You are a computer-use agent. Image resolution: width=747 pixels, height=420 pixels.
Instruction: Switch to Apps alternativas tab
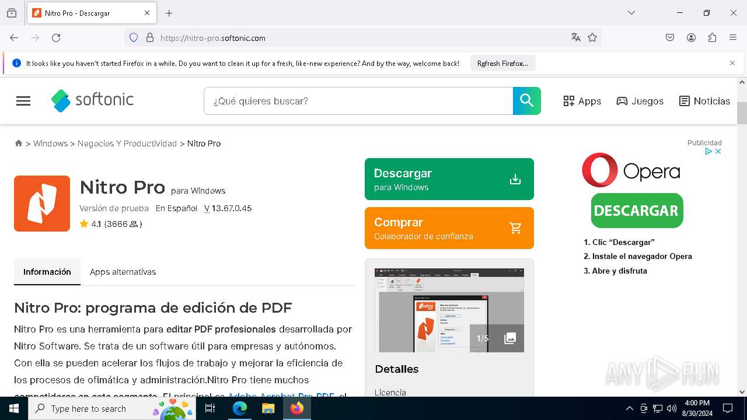(x=123, y=272)
